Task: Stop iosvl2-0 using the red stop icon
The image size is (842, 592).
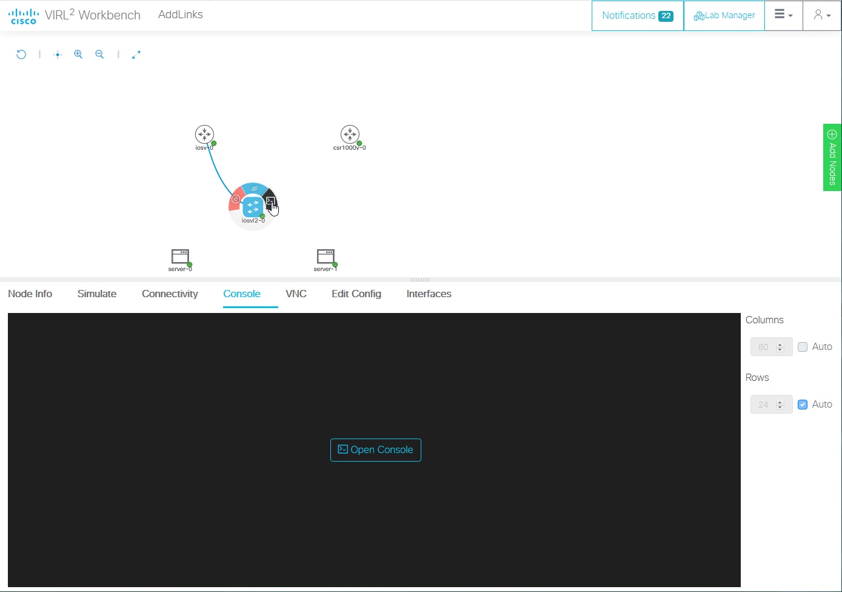Action: [236, 199]
